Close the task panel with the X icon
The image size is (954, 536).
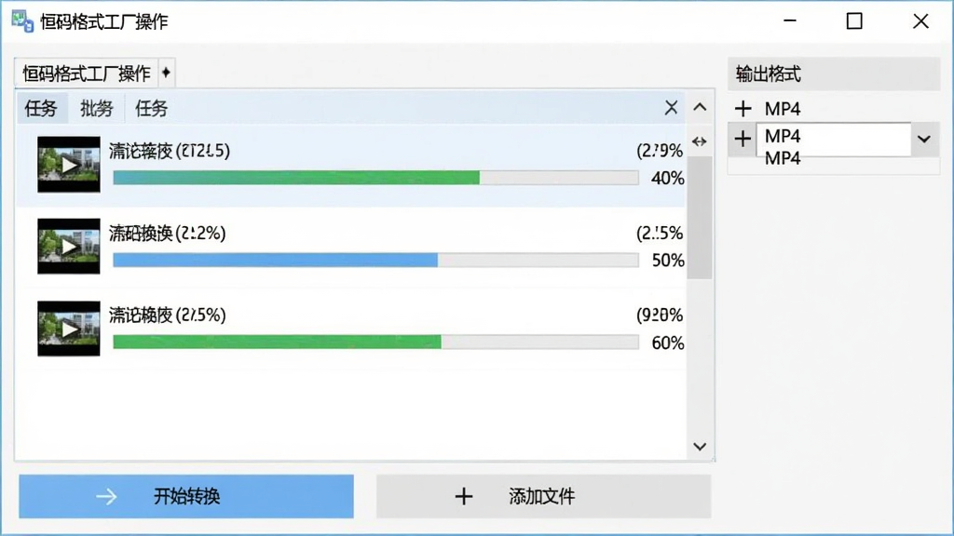click(671, 108)
